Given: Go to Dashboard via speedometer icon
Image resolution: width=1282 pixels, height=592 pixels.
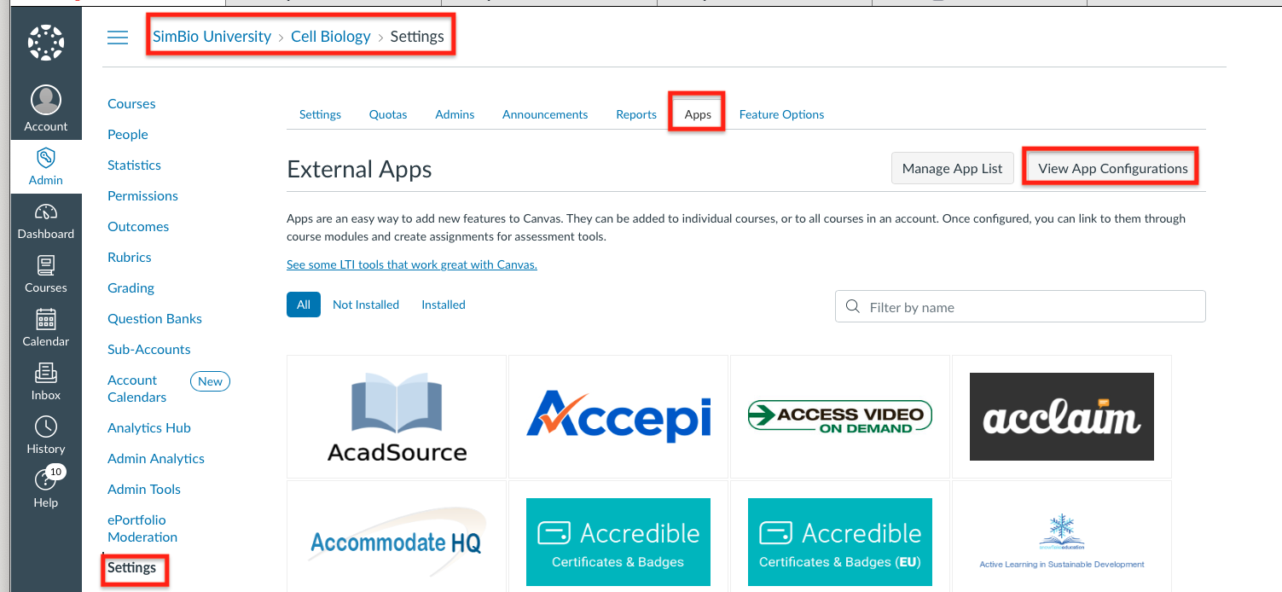Looking at the screenshot, I should [x=46, y=212].
